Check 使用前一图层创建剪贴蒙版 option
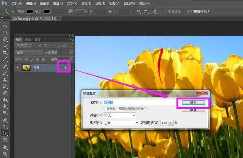 tap(104, 109)
